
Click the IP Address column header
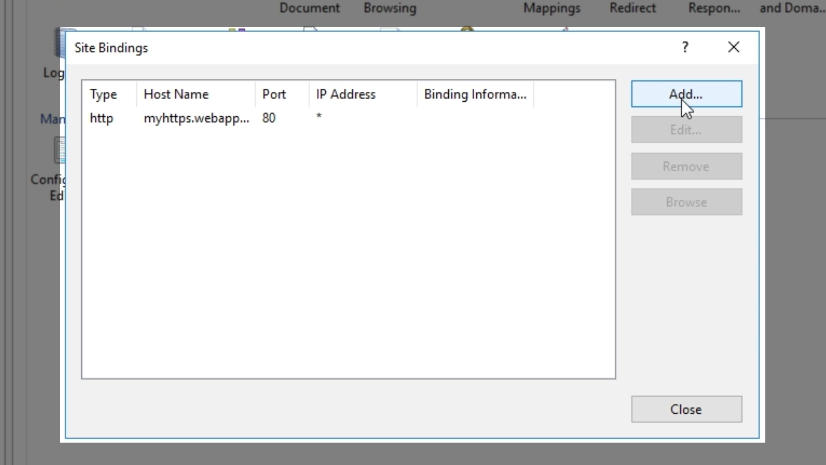coord(345,94)
